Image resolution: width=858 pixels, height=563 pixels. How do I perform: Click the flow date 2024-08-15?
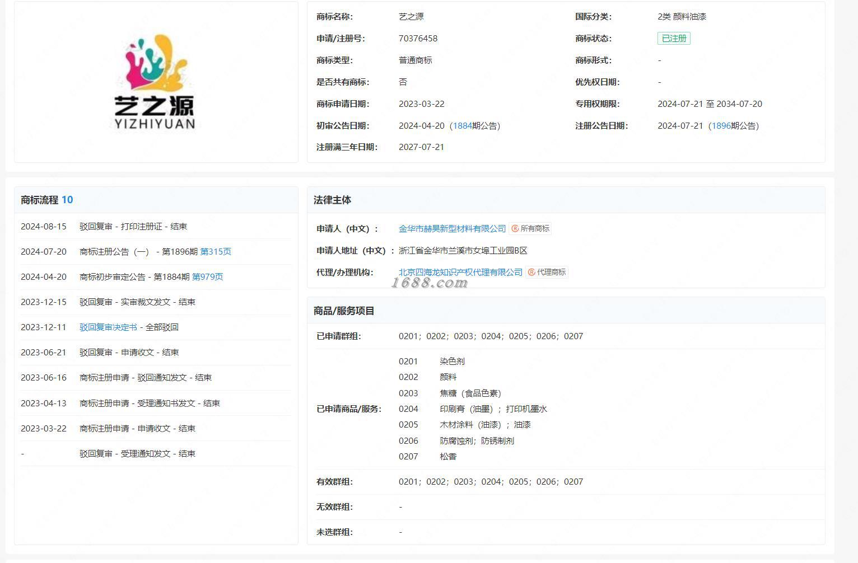coord(44,227)
